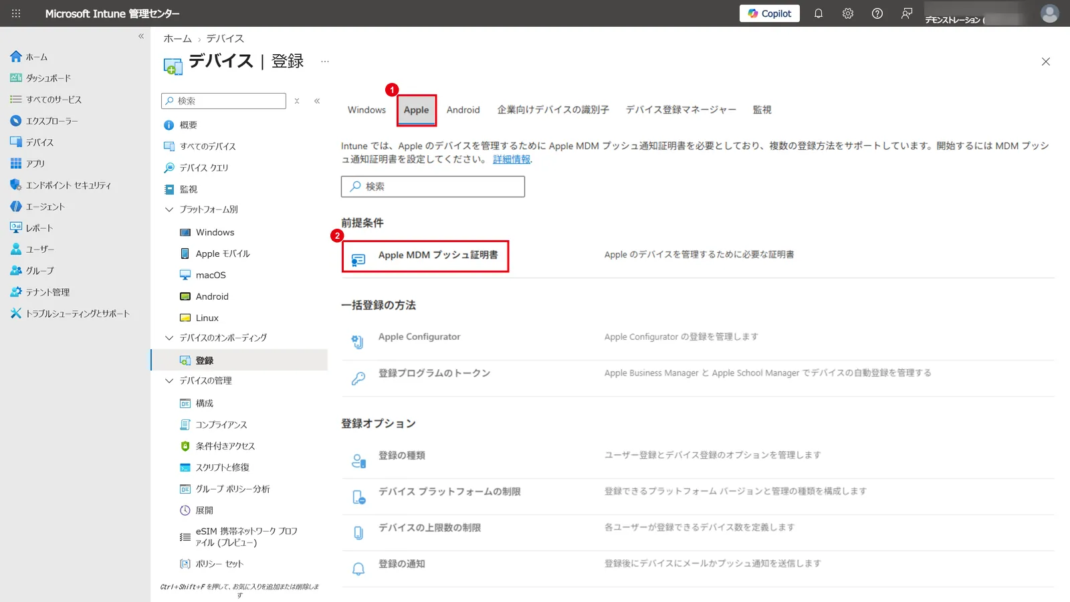1070x602 pixels.
Task: Collapse the device menu panel chevron
Action: point(317,101)
